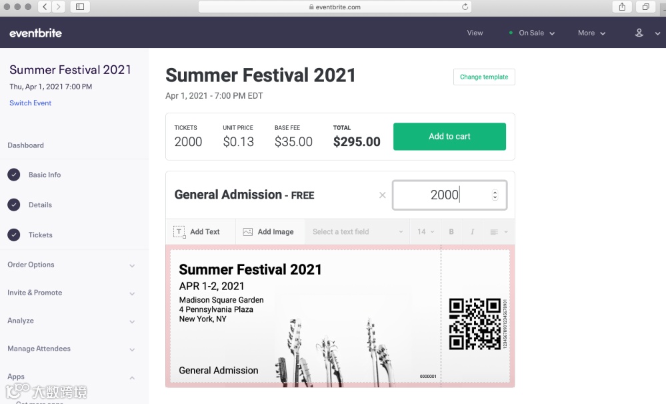Open the font size 14 dropdown
Screen dimensions: 666x404
click(425, 232)
